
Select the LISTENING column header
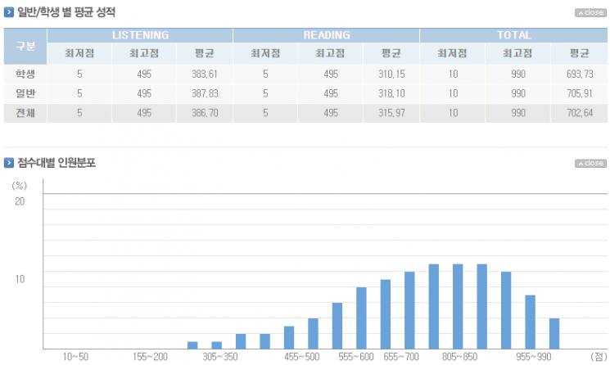pos(140,35)
